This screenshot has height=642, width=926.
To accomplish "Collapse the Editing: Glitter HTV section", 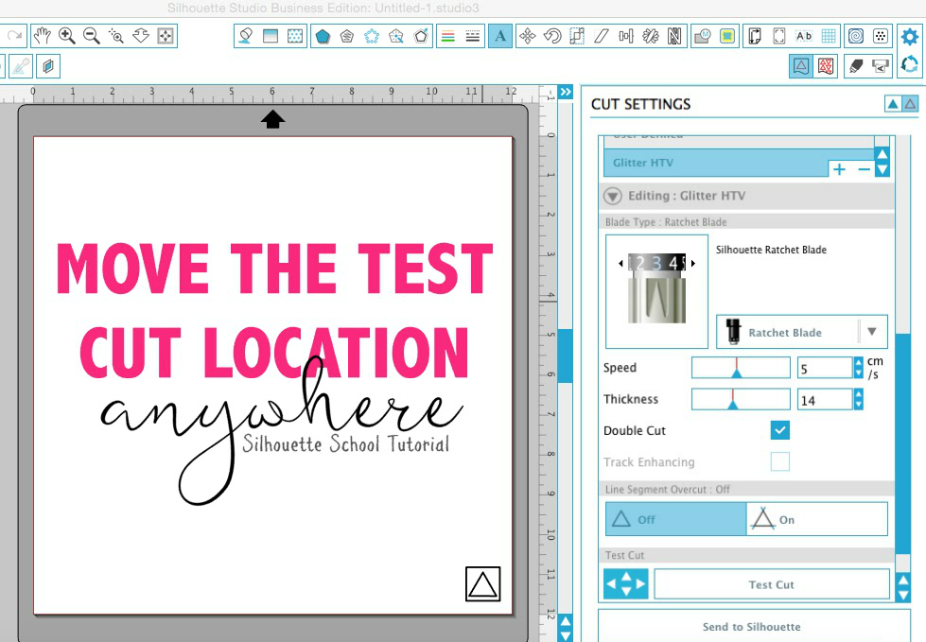I will 611,196.
